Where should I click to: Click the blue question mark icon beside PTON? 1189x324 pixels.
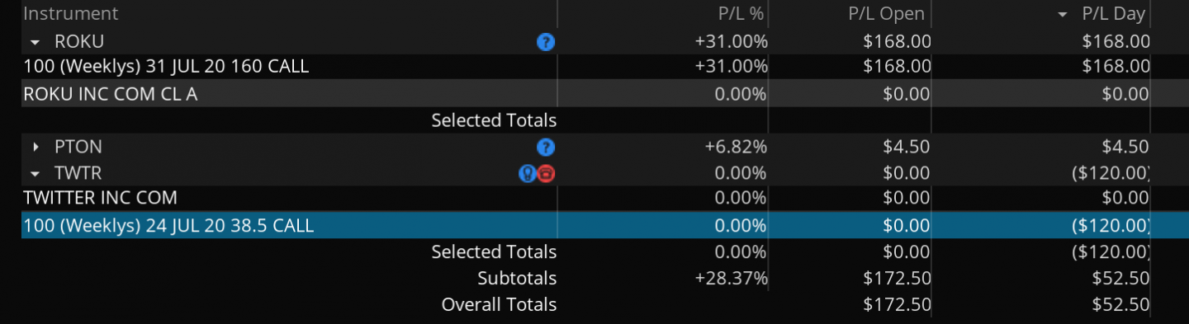[546, 148]
